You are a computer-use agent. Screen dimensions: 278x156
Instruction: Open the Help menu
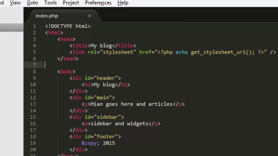[x=123, y=3]
